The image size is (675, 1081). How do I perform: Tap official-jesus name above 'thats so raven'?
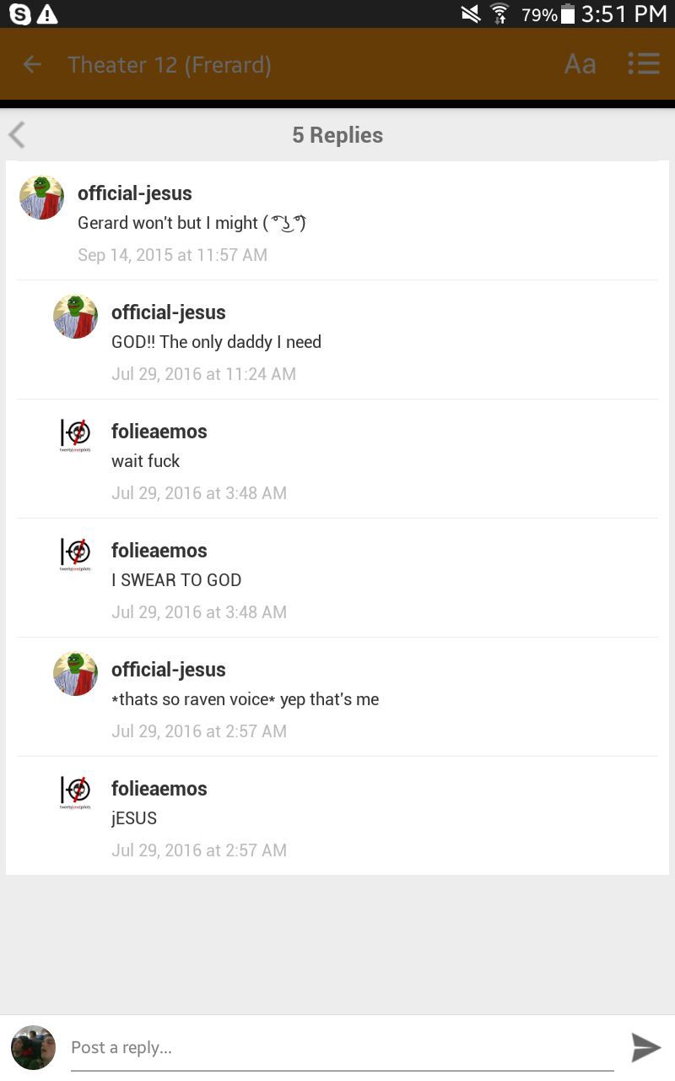(169, 670)
